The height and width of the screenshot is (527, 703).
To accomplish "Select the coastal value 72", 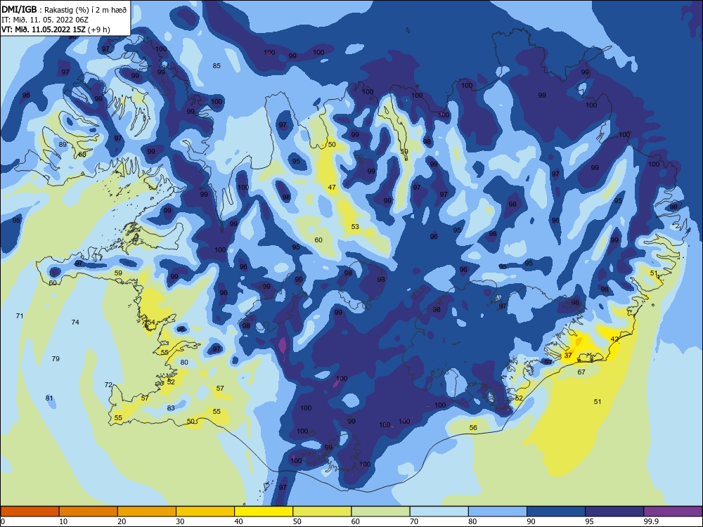I will (108, 384).
